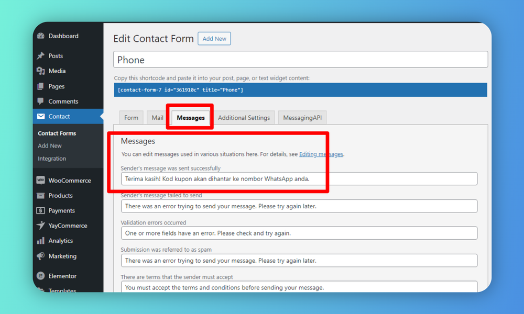The image size is (524, 314).
Task: Edit the accept terms message field
Action: 299,287
